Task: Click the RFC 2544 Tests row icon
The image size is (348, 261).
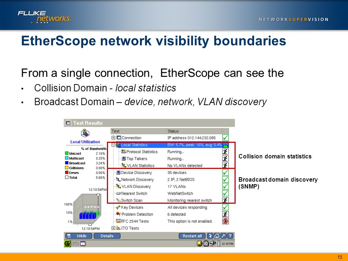Action: [118, 221]
